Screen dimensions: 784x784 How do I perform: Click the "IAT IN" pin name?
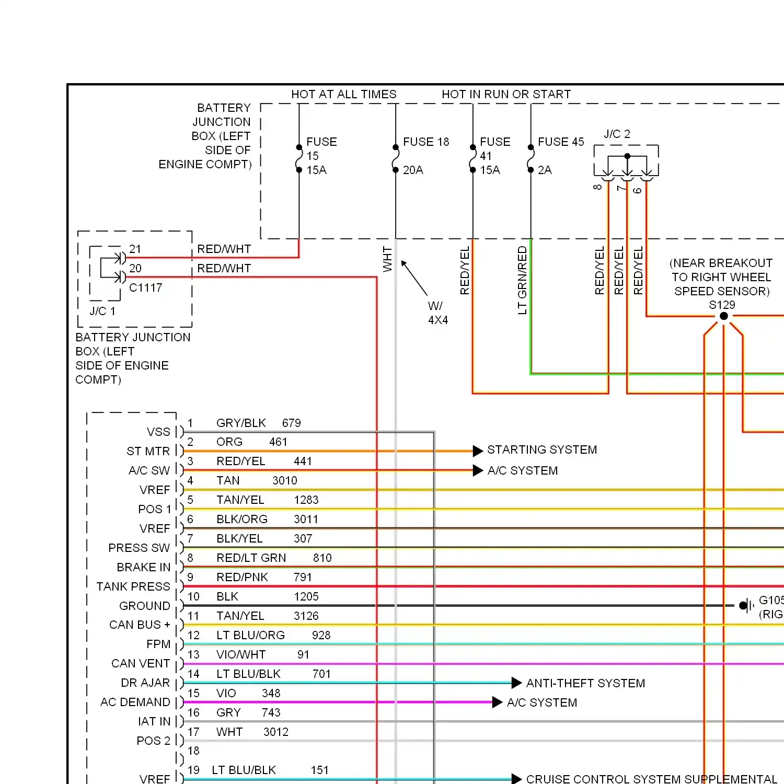coord(154,722)
